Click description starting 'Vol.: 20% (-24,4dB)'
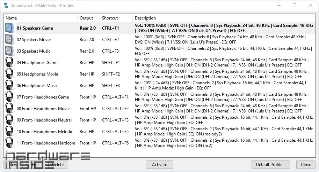Image resolution: width=319 pixels, height=172 pixels. point(220,86)
